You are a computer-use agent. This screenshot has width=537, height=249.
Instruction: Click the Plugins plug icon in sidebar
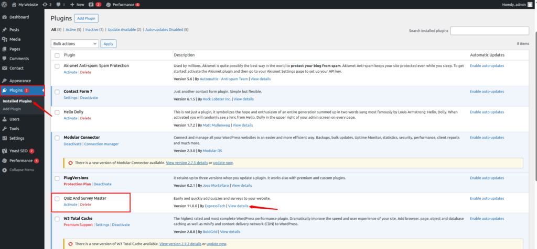(x=4, y=90)
